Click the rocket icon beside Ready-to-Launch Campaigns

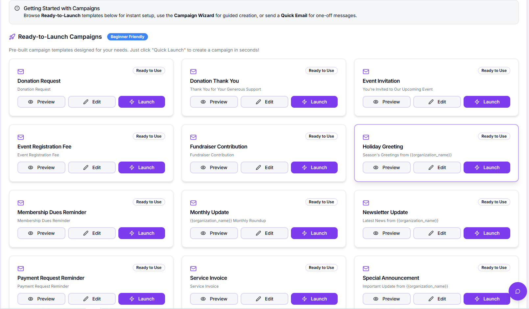[x=12, y=37]
